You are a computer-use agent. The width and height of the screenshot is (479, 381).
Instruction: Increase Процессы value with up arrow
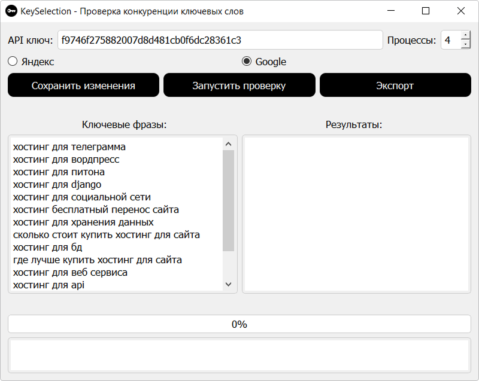pos(465,35)
